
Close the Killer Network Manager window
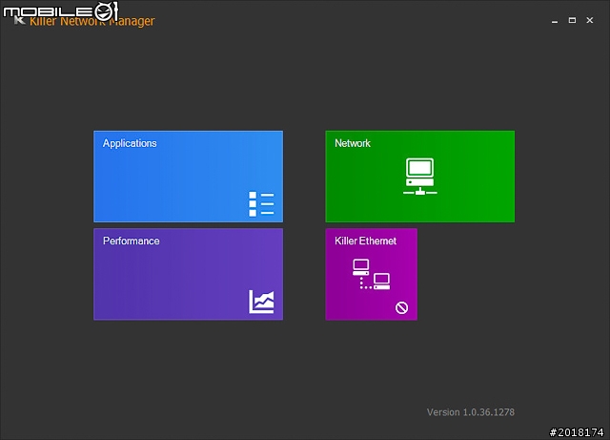click(590, 20)
